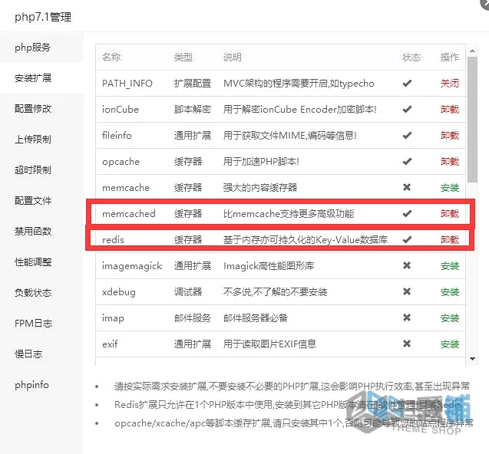Click the scrollbar up arrow
The image size is (489, 454).
pos(472,51)
